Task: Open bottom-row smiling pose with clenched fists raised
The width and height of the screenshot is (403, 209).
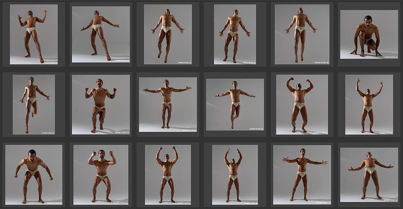Action: click(x=101, y=174)
